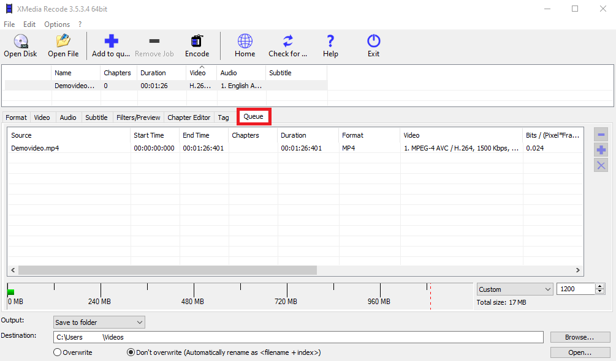Screen dimensions: 616x361
Task: Click the Browse... button
Action: pyautogui.click(x=579, y=337)
